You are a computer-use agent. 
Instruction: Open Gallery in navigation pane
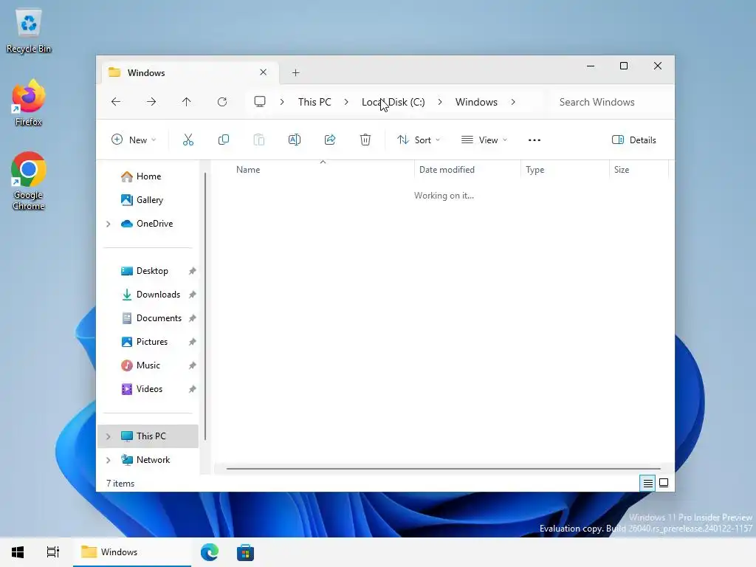click(x=149, y=200)
